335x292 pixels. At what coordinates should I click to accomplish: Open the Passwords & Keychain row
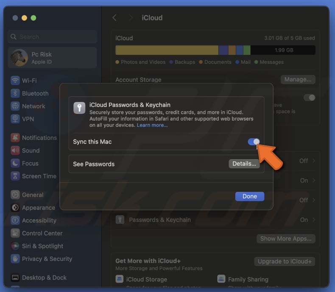point(215,220)
